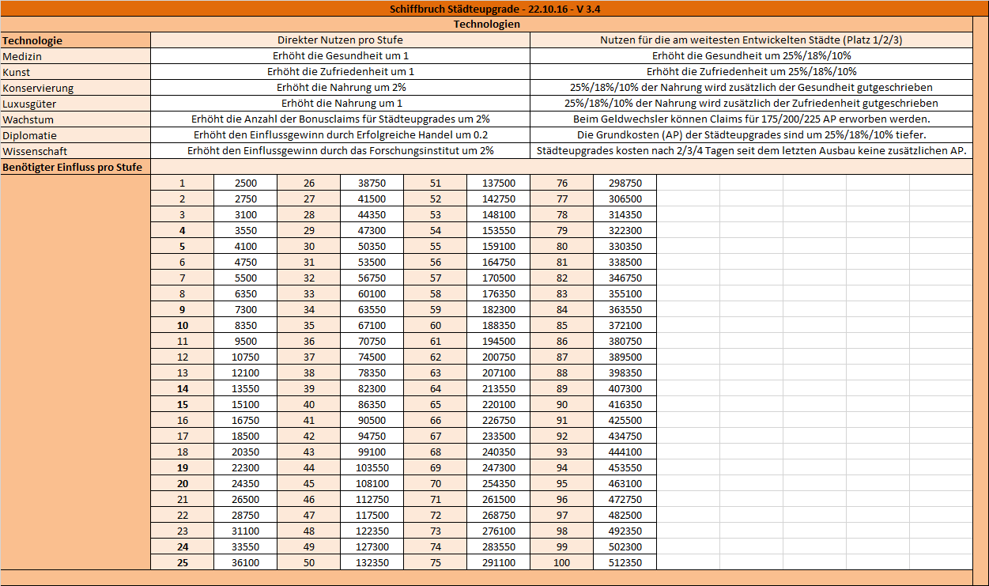Select the influence value "372100"
Image resolution: width=989 pixels, height=586 pixels.
point(625,325)
